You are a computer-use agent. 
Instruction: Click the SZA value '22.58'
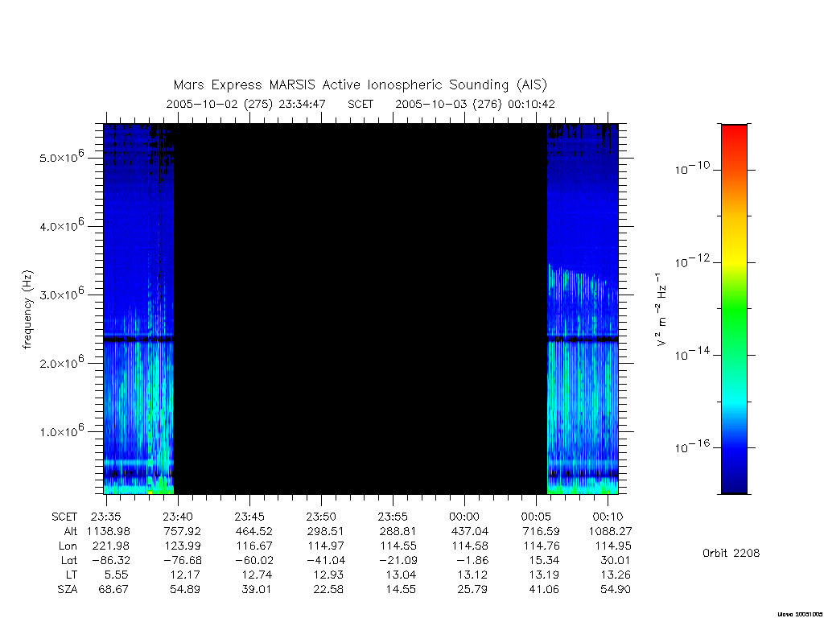coord(328,590)
